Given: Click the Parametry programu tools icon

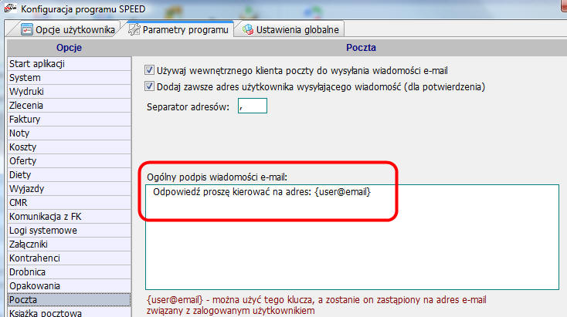Looking at the screenshot, I should [134, 29].
